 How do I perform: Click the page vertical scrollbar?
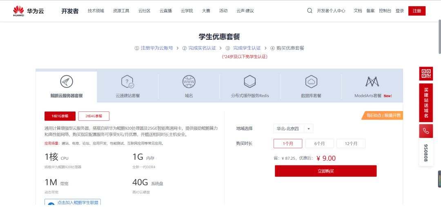click(440, 37)
